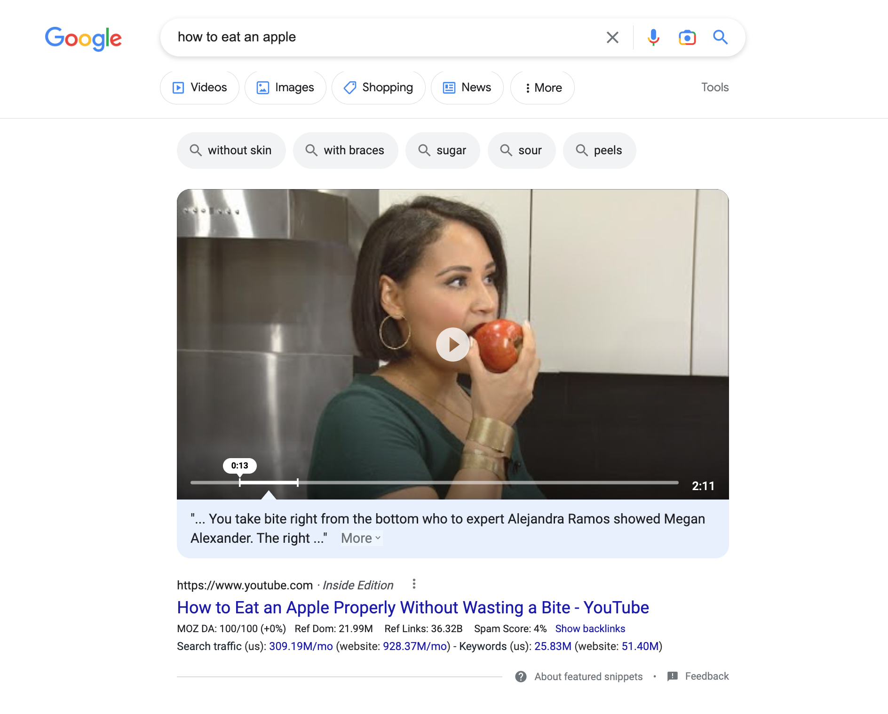Submit search with the magnifying glass icon
This screenshot has height=714, width=888.
click(720, 37)
